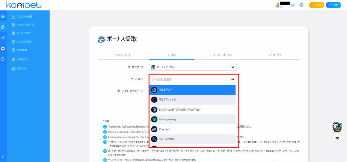Screen dimensions: 347x162
Task: Click the logout door icon in the header
Action: coord(302,5)
